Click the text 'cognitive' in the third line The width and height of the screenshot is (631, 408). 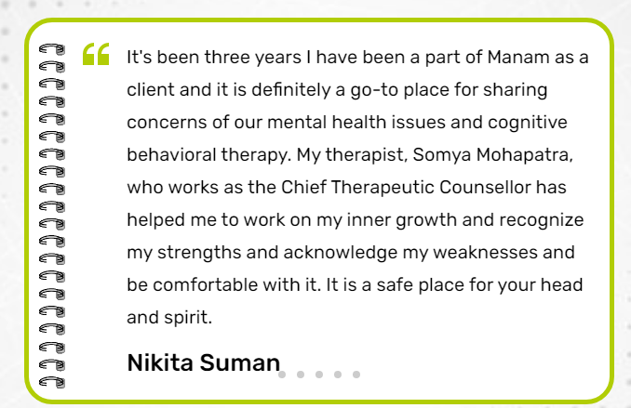530,123
